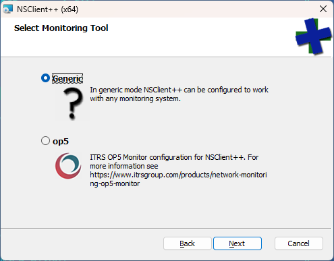Close the NSClient++ installer window
Viewport: 334px width, 261px height.
(x=323, y=9)
